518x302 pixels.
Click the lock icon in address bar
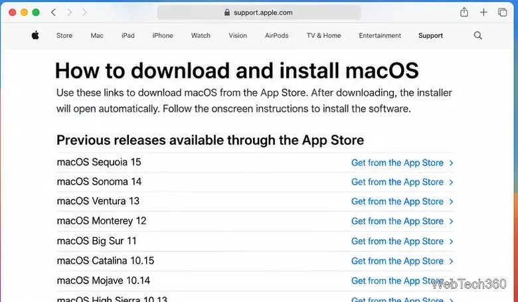[x=227, y=12]
